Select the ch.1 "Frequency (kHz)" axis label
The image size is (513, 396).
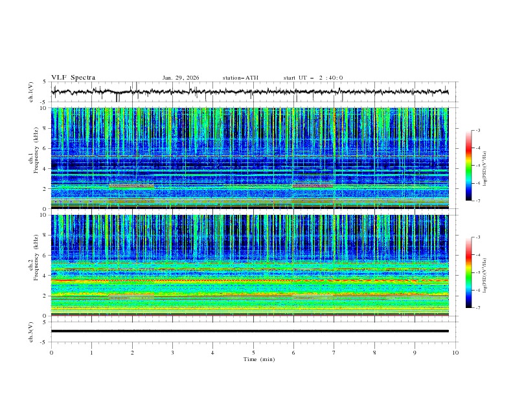[36, 150]
